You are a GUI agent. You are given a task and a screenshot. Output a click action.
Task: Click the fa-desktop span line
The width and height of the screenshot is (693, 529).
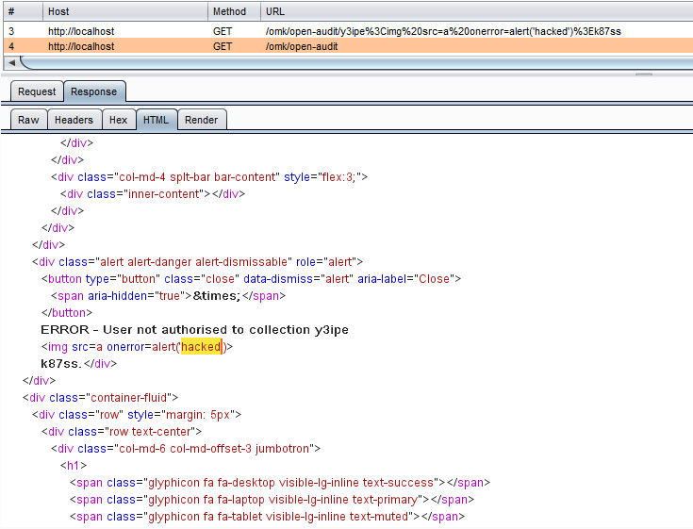(280, 483)
